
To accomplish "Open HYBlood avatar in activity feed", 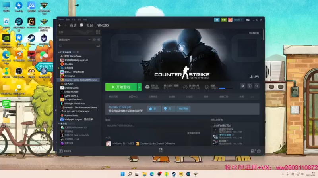I will [x=109, y=144].
